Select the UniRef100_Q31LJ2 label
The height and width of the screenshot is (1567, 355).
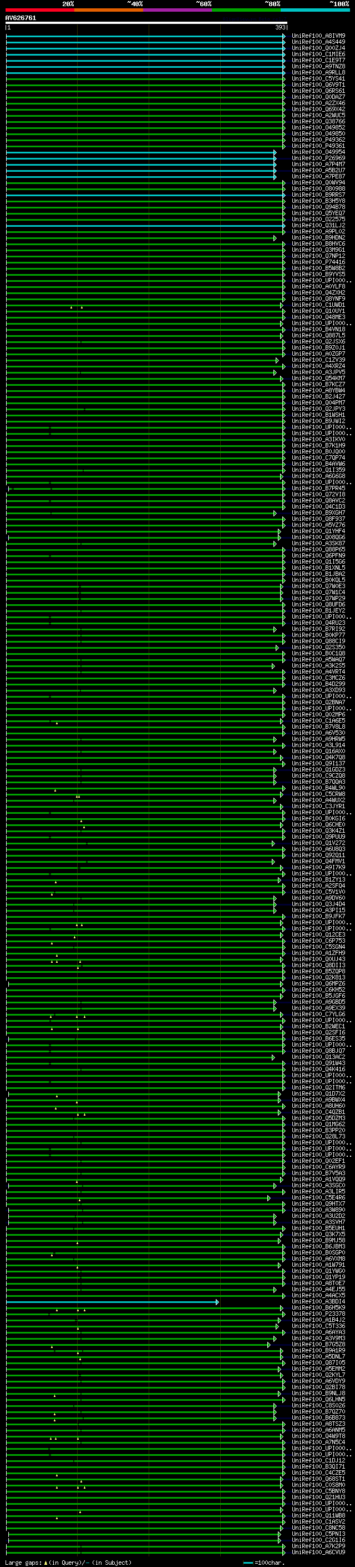318,225
